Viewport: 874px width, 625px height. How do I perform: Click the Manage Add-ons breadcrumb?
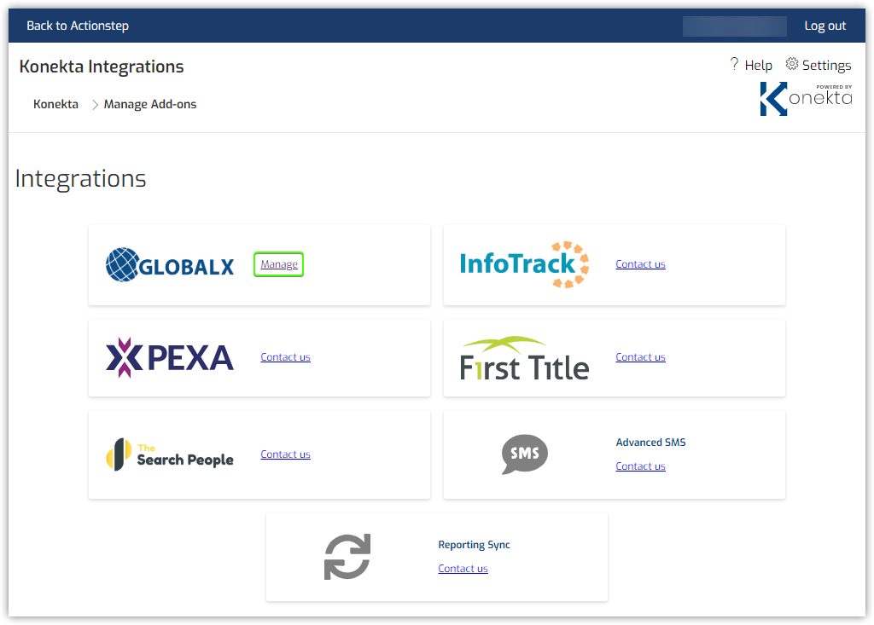tap(150, 104)
